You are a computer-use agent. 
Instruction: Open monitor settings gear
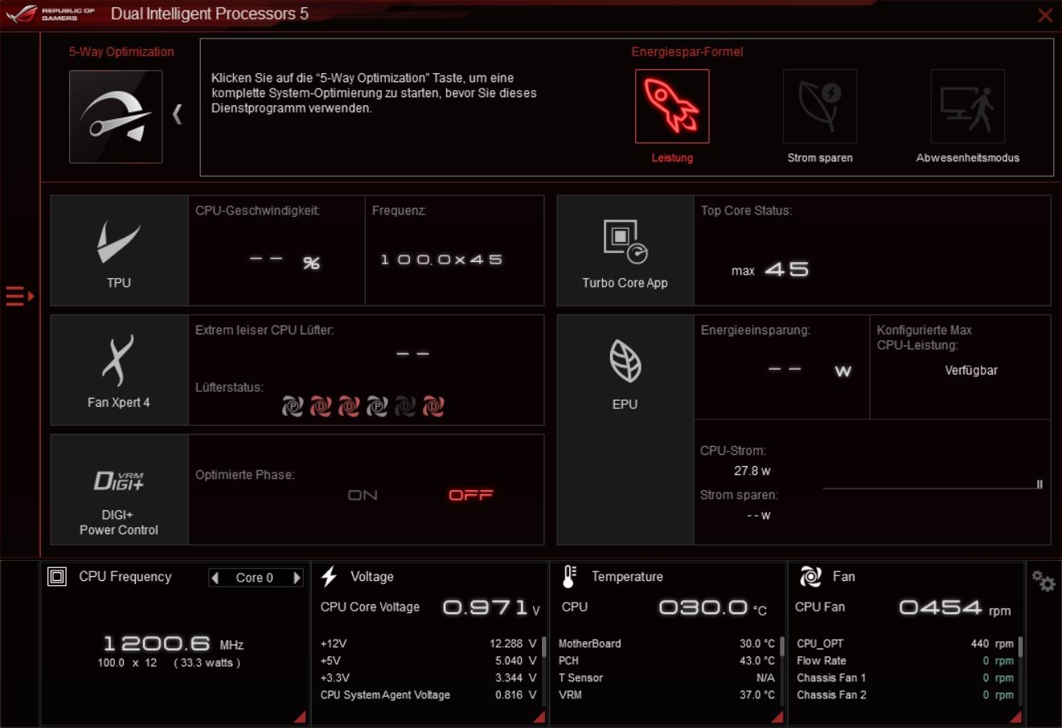point(1044,581)
